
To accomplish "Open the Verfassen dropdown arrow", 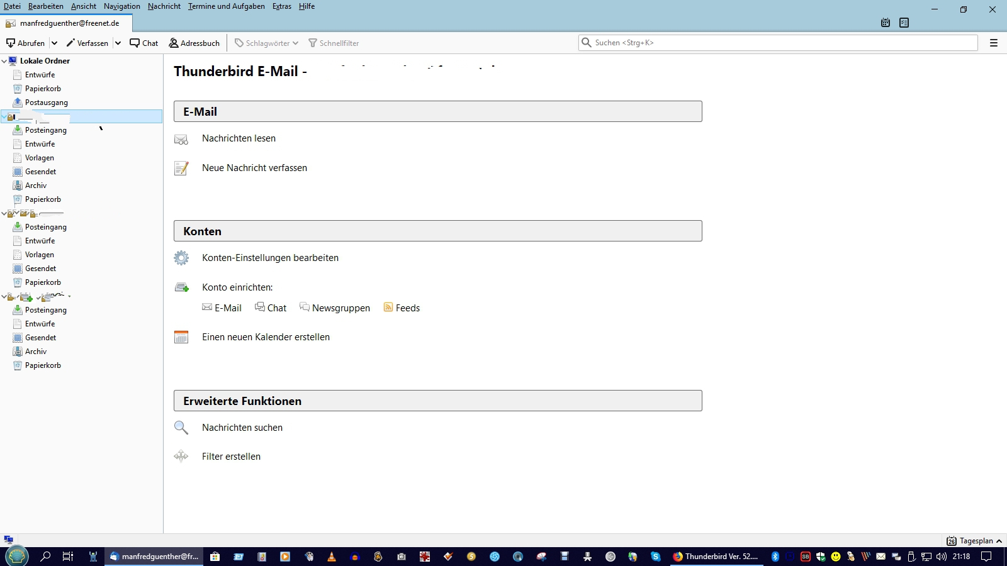I will coord(118,43).
